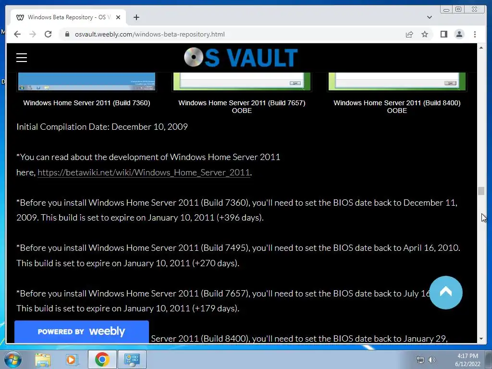Click 'Initial Compilation Date: December 10, 2009' text
The image size is (492, 369).
coord(102,127)
